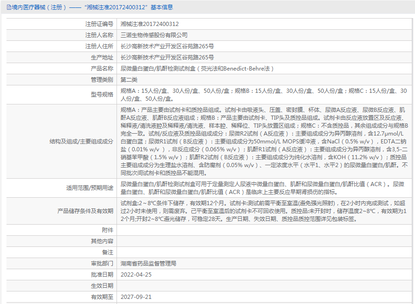
Task: Select approval date '2022-04-25'
Action: (x=136, y=274)
